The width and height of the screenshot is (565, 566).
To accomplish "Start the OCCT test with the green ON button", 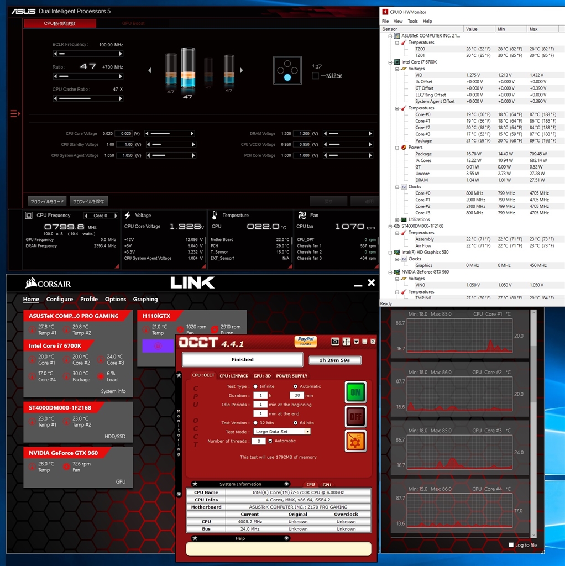I will [355, 392].
